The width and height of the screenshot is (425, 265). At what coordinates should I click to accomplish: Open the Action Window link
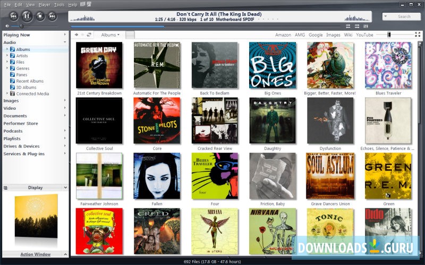(x=36, y=254)
